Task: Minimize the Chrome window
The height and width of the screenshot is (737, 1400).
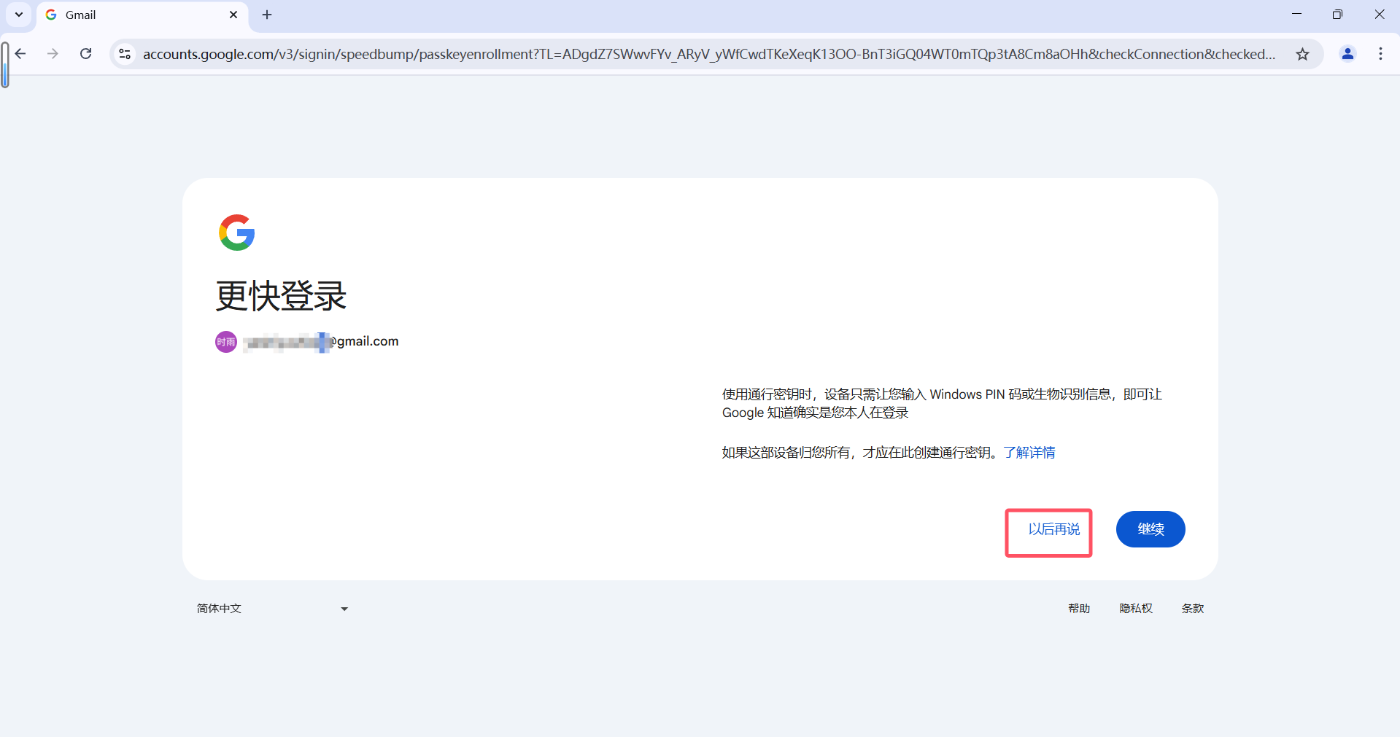Action: pyautogui.click(x=1296, y=15)
